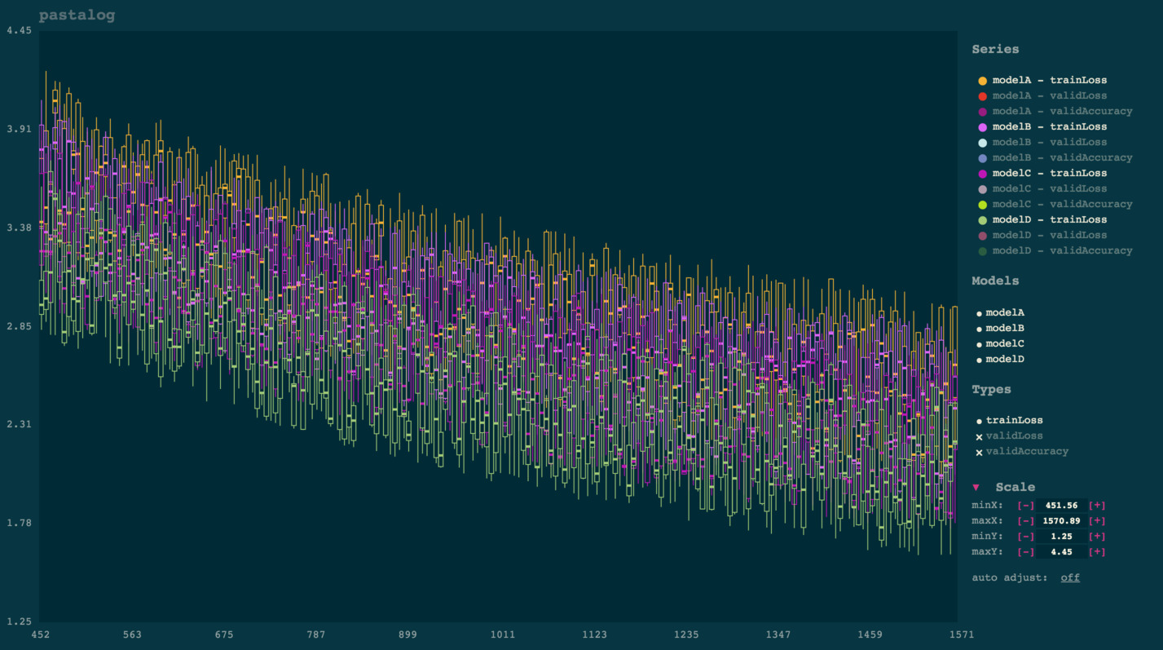Toggle modelD in the Models list
This screenshot has width=1163, height=650.
pyautogui.click(x=1005, y=359)
